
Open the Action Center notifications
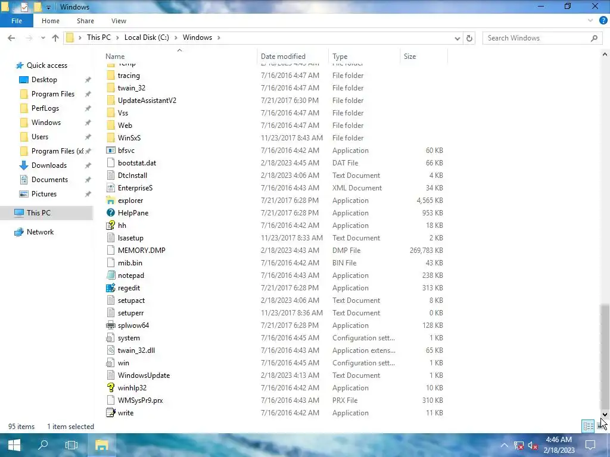click(590, 445)
